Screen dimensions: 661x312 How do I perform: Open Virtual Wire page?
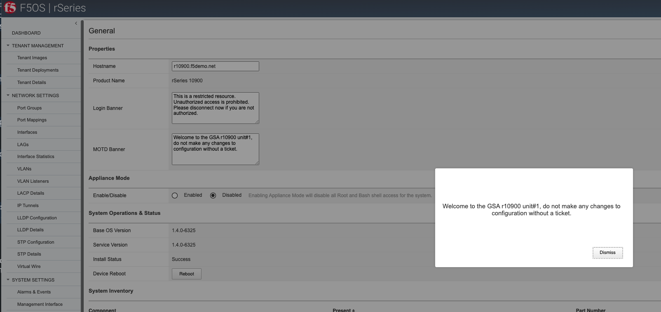pyautogui.click(x=29, y=267)
